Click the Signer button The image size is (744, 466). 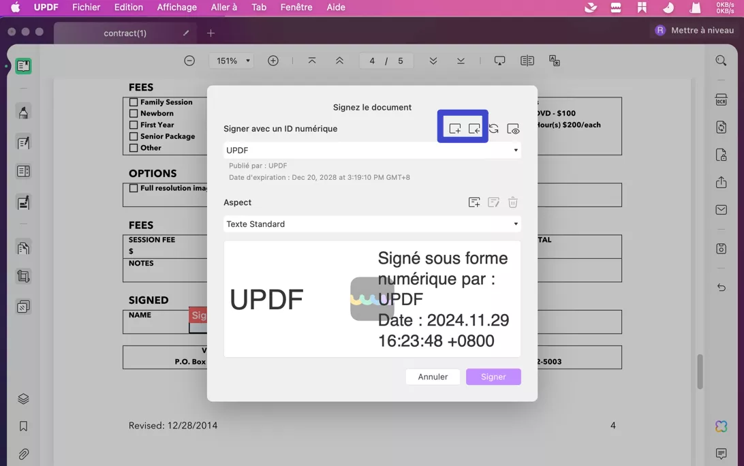click(x=493, y=377)
